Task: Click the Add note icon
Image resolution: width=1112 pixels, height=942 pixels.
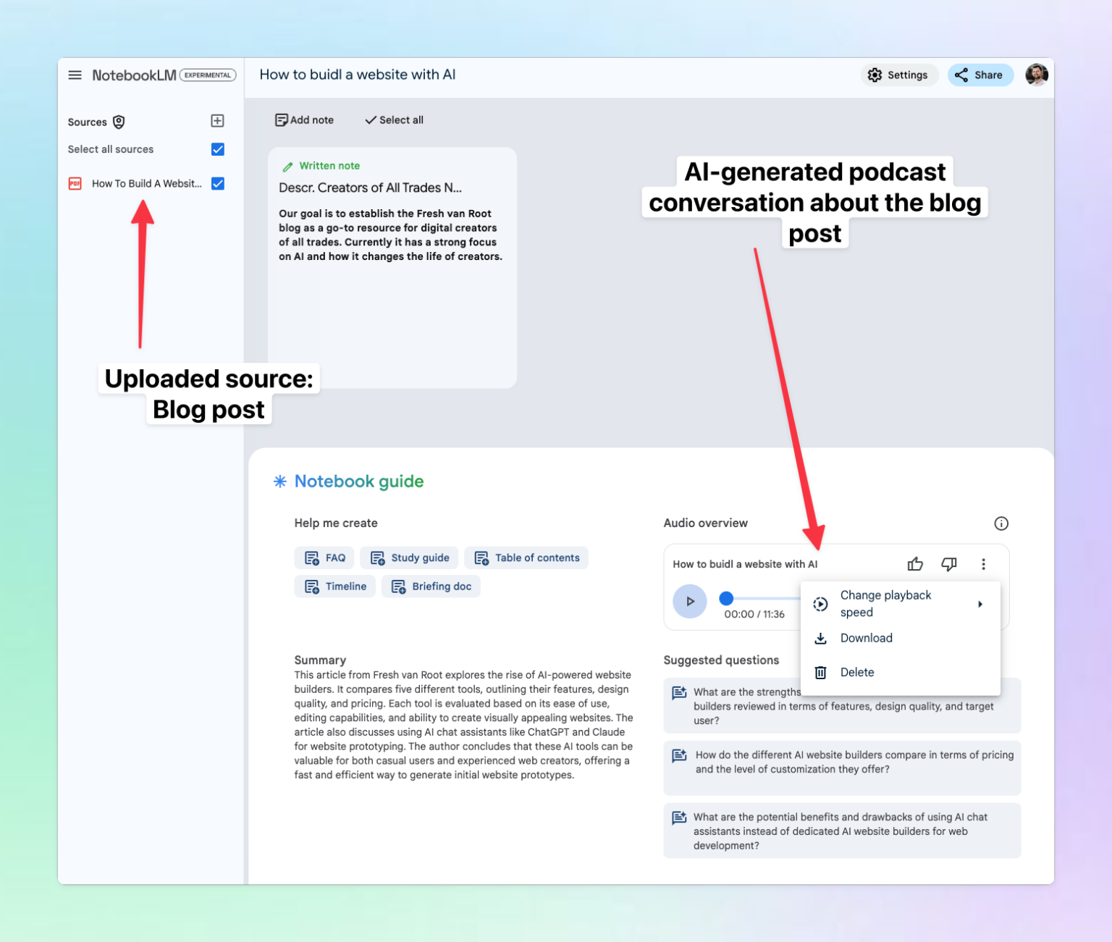Action: 282,119
